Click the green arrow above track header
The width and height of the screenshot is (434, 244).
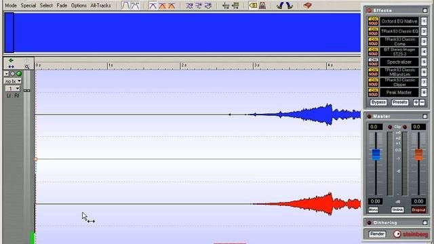click(x=11, y=60)
